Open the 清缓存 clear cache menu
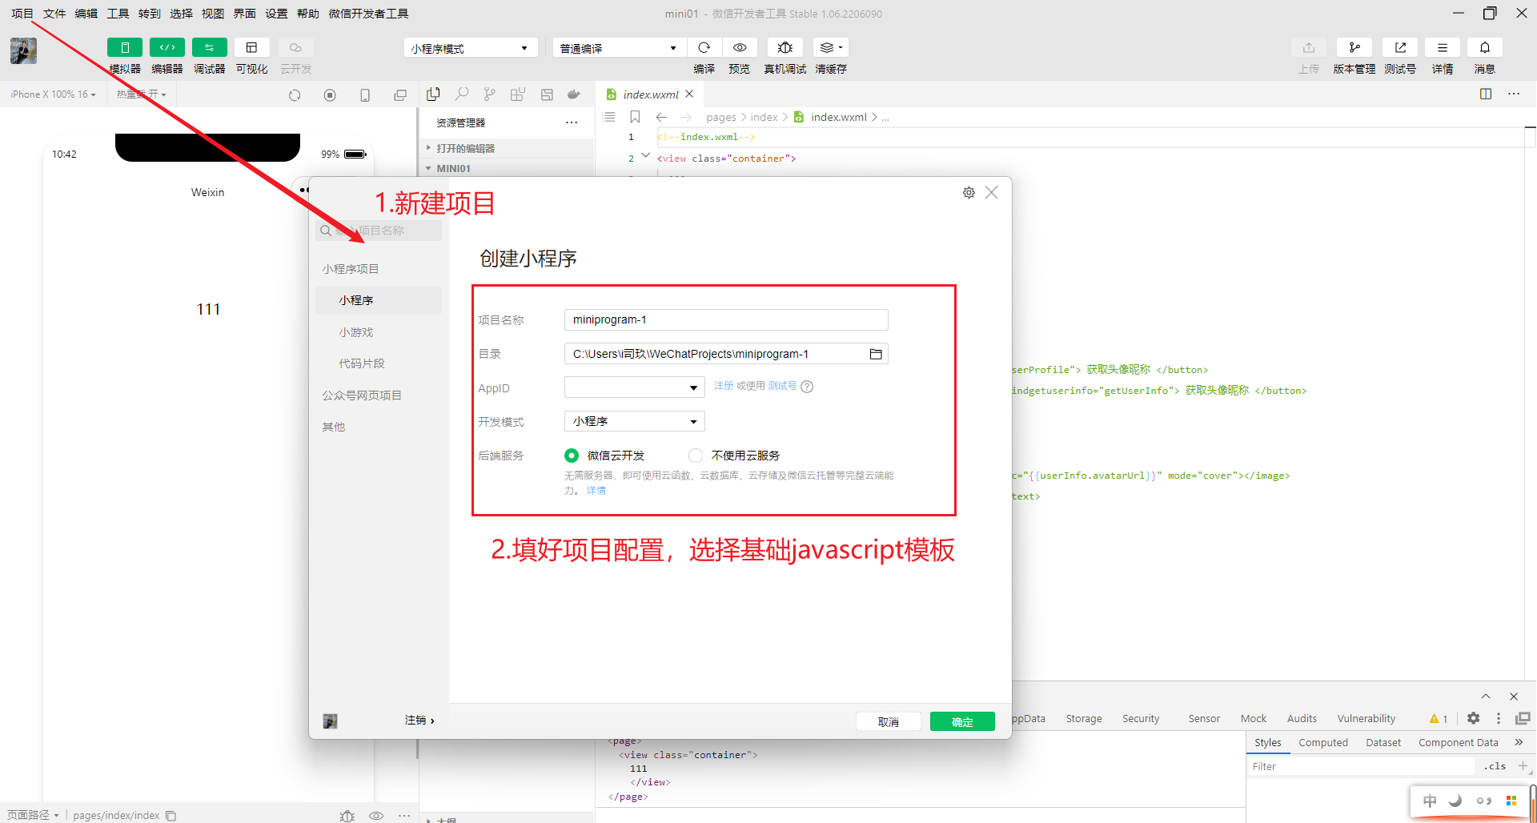This screenshot has width=1537, height=823. coord(831,48)
